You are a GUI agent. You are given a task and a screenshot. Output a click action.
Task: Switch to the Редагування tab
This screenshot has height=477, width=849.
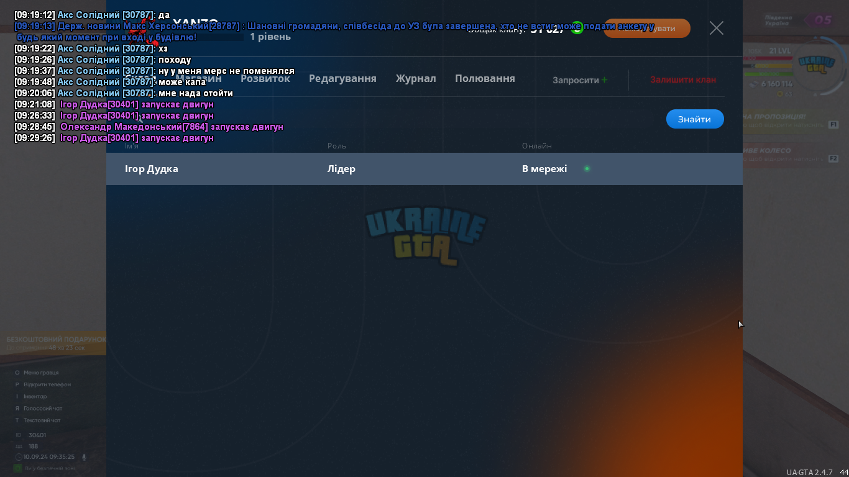(342, 78)
